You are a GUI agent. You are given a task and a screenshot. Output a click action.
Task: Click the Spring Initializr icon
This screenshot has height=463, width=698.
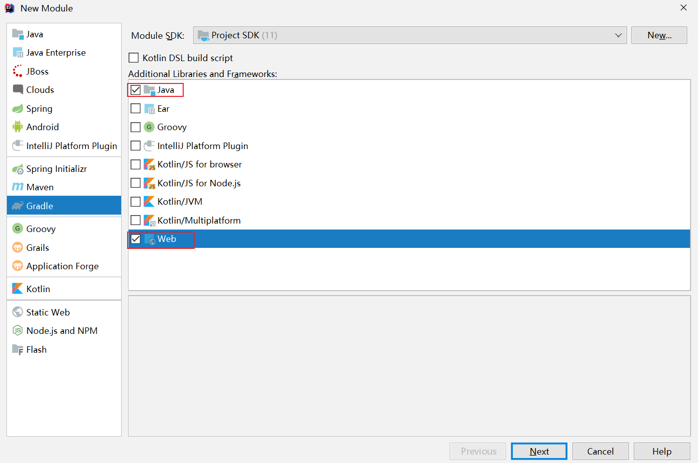18,169
